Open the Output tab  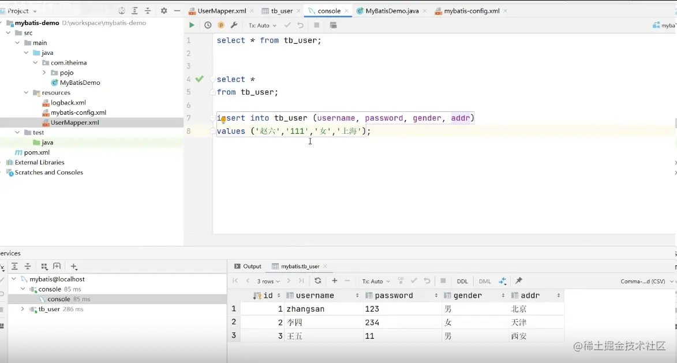[x=248, y=266]
